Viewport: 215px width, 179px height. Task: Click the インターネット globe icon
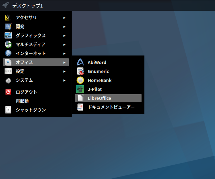8,53
